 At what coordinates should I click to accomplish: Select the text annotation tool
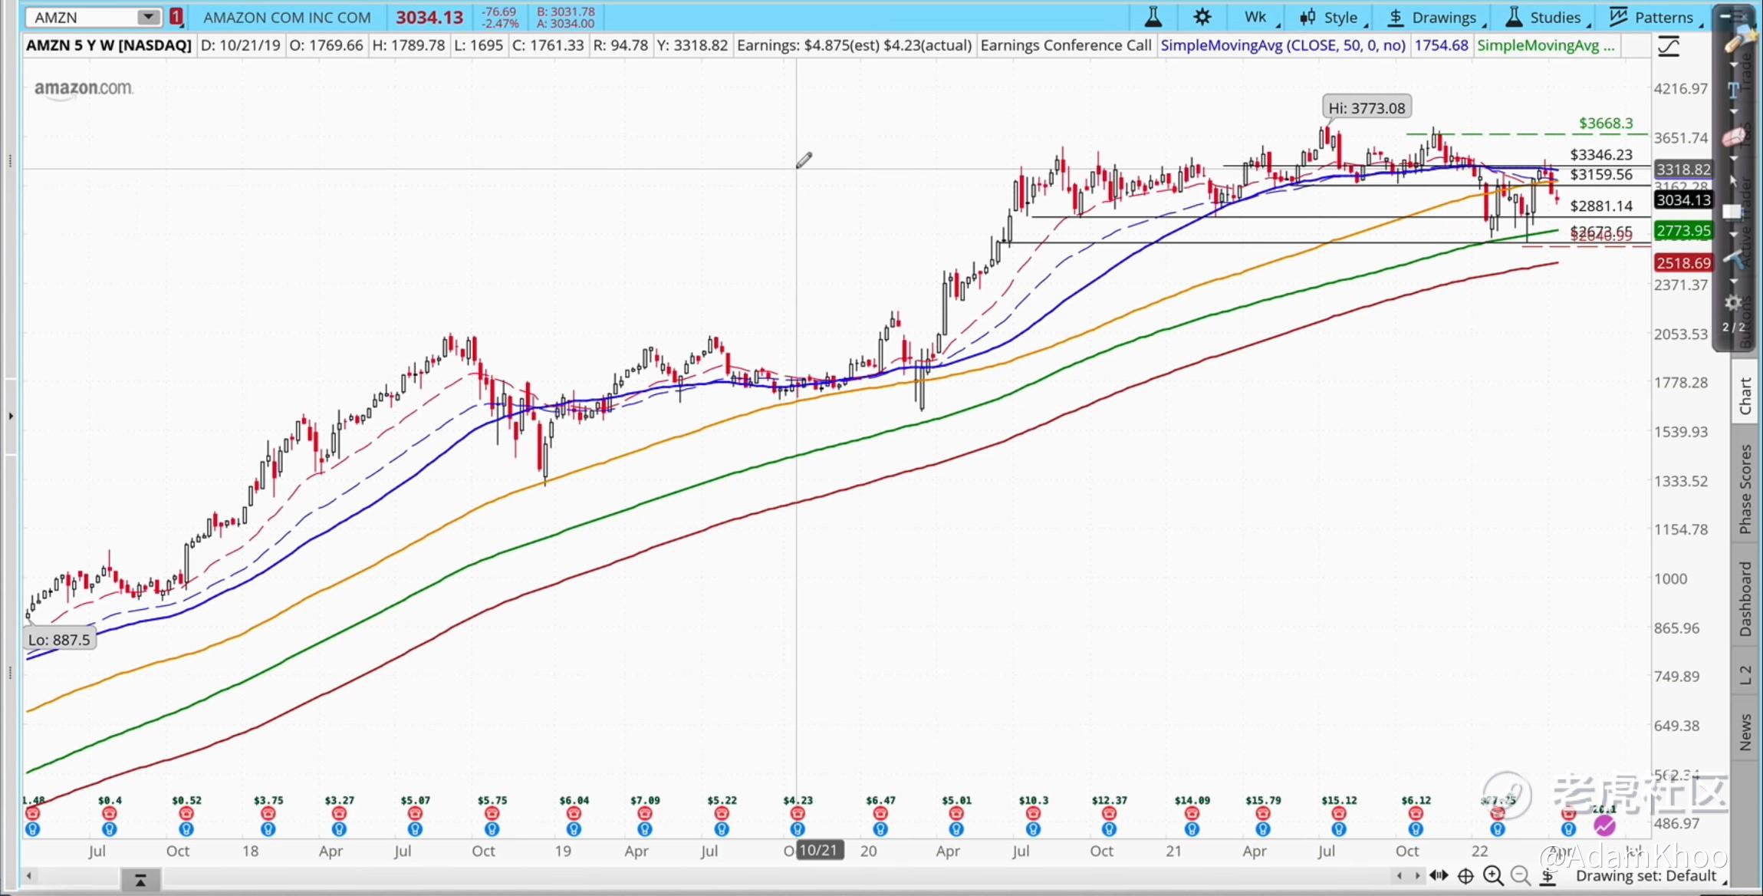(x=1733, y=90)
